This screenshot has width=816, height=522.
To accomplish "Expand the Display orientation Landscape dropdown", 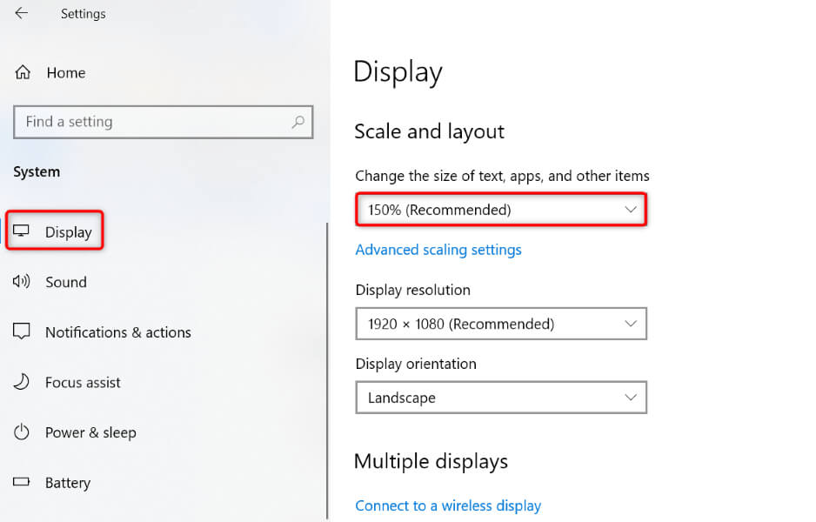I will pos(501,398).
